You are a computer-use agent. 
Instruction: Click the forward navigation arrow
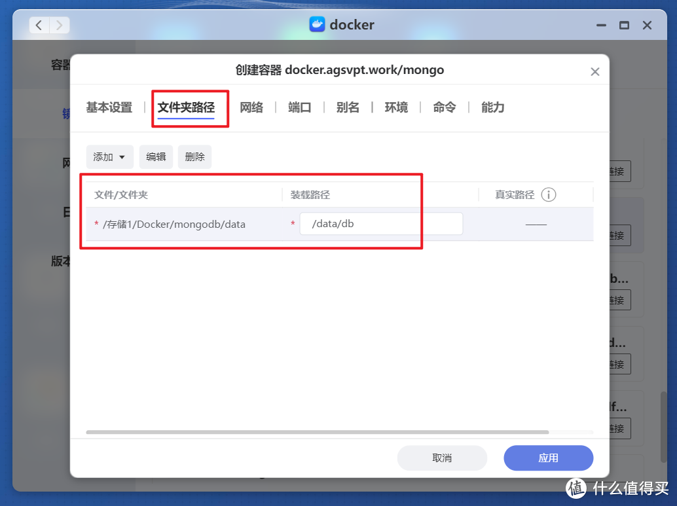(x=60, y=25)
